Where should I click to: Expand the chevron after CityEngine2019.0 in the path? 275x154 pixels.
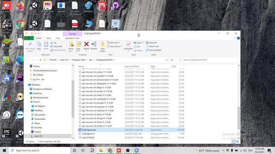click(115, 60)
